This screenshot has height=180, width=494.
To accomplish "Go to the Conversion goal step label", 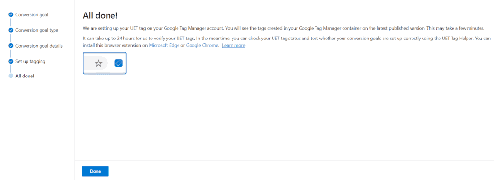I will pyautogui.click(x=32, y=15).
